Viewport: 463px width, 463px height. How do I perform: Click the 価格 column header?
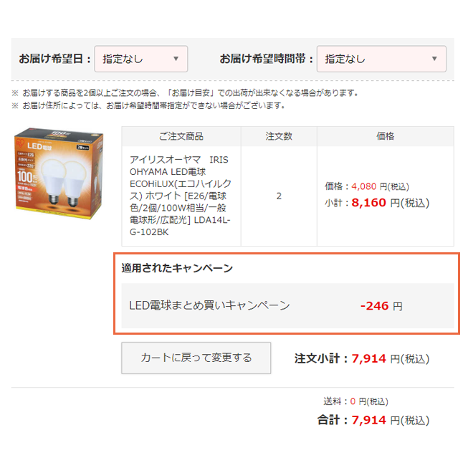[x=386, y=136]
